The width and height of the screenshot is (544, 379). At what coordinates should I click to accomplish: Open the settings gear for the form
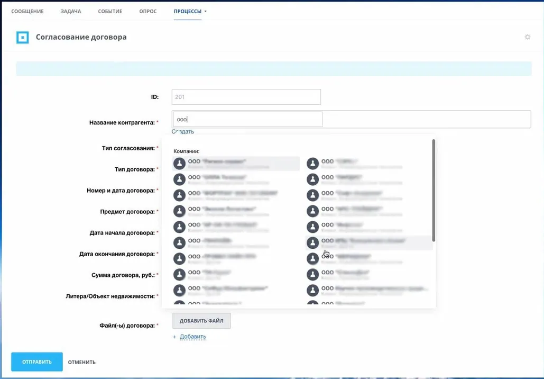[528, 37]
